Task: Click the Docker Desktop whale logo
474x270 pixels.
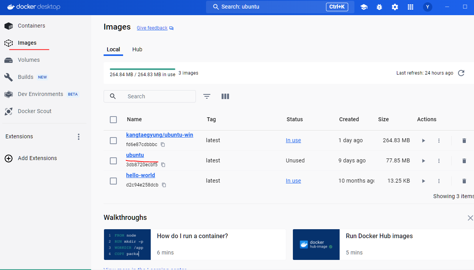Action: 11,7
